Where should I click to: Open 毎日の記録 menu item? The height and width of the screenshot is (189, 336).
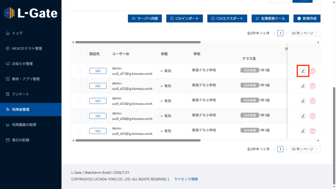(x=31, y=140)
